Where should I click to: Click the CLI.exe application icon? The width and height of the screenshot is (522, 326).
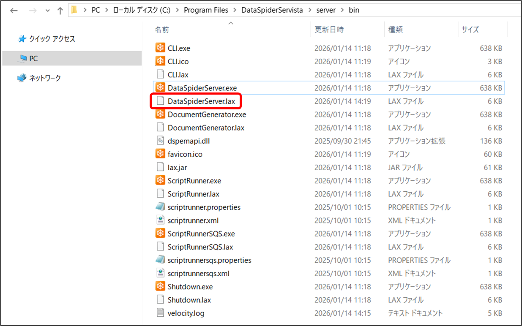(x=160, y=48)
